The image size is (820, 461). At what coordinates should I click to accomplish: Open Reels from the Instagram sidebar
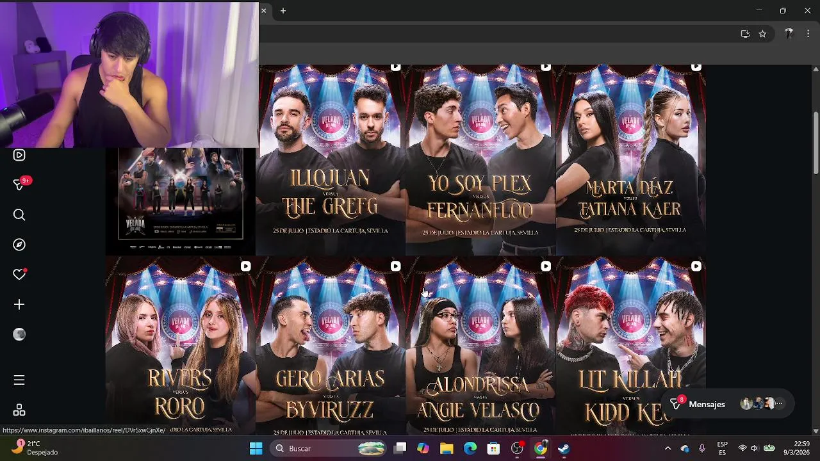19,155
